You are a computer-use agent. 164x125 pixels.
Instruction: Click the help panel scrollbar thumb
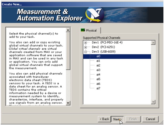(x=68, y=51)
